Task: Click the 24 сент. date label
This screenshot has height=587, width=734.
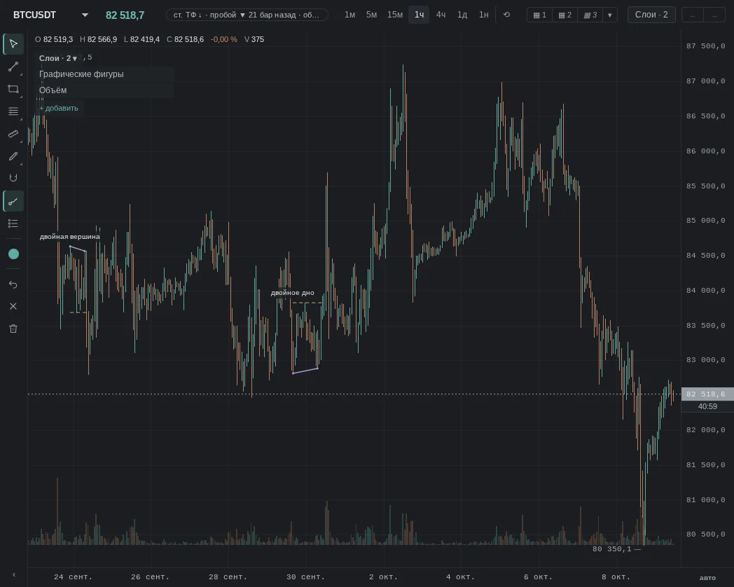Action: click(x=73, y=576)
